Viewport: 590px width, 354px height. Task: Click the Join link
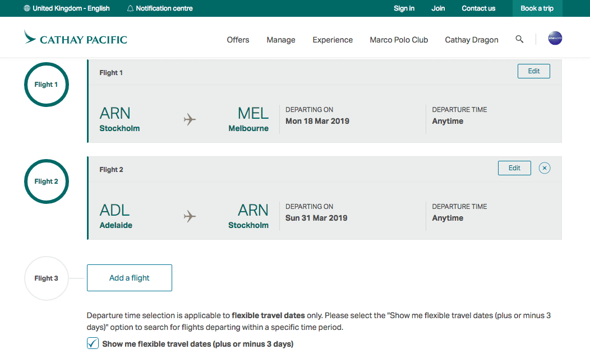[438, 8]
